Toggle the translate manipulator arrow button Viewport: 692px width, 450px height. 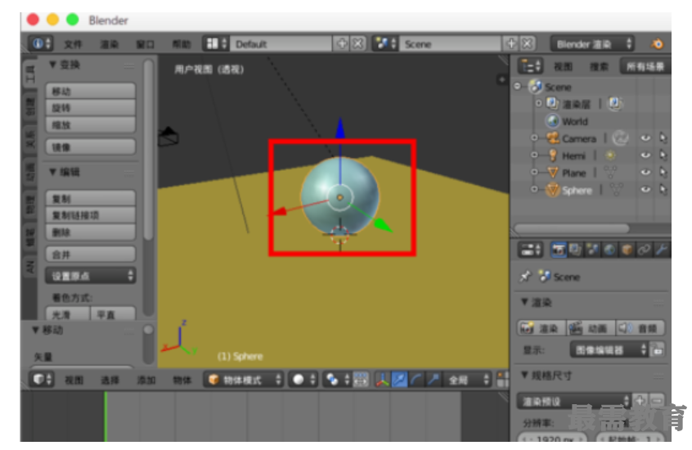click(x=399, y=380)
